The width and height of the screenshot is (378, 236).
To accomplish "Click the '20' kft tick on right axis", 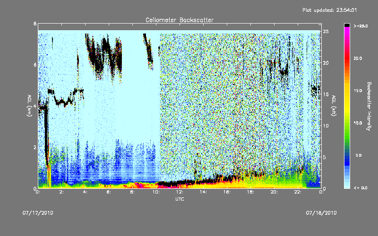I will click(326, 63).
